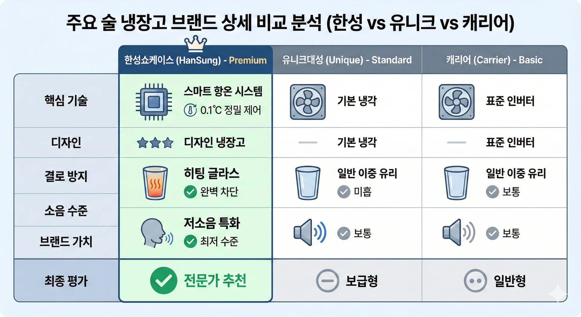This screenshot has width=581, height=317.
Task: Click the green checkmark beside 최저 수준
Action: (x=190, y=241)
